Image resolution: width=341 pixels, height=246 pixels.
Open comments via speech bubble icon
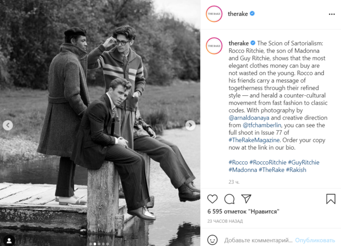tap(229, 199)
